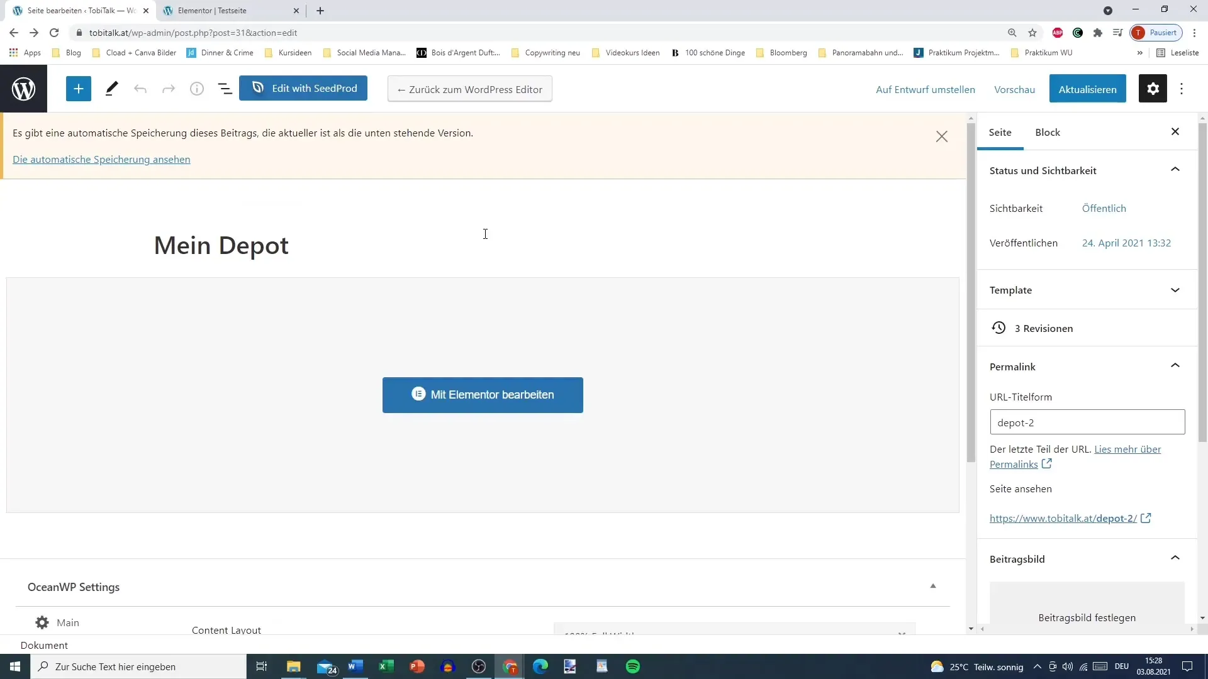1208x679 pixels.
Task: Collapse Status und Sichtbarkeit section
Action: pyautogui.click(x=1175, y=170)
